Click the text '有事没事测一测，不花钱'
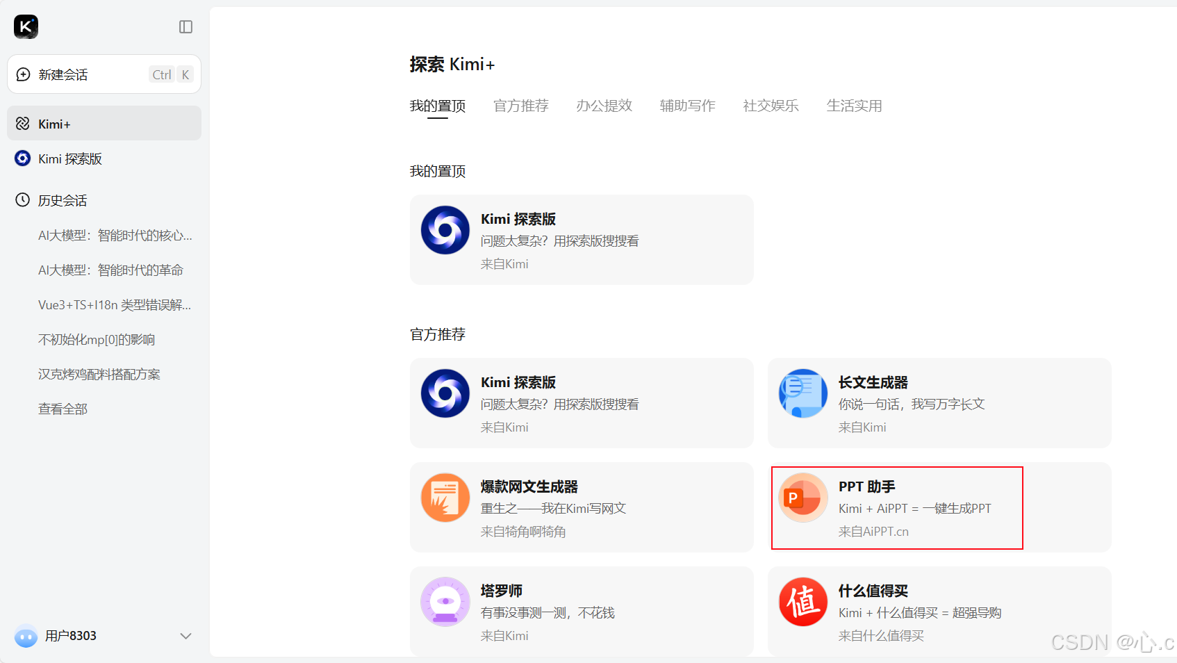 tap(548, 613)
